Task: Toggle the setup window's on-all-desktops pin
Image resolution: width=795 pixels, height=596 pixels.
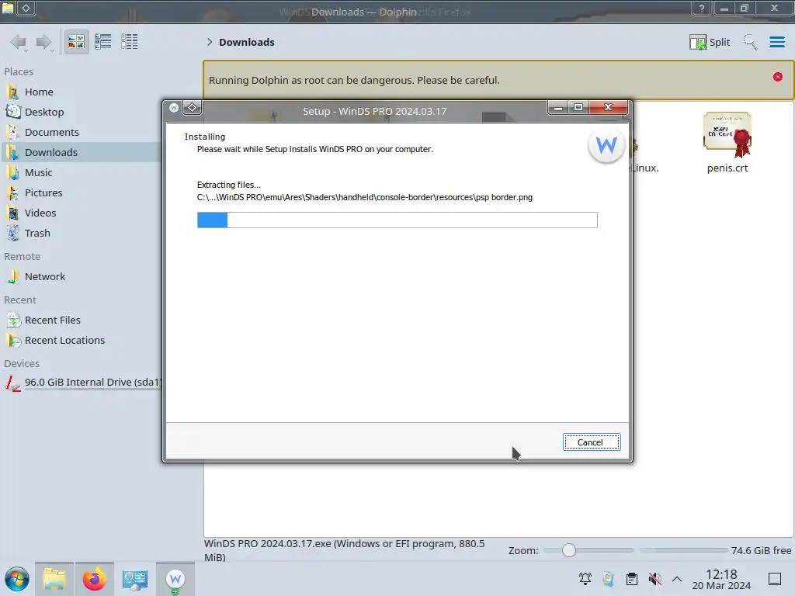Action: [193, 107]
